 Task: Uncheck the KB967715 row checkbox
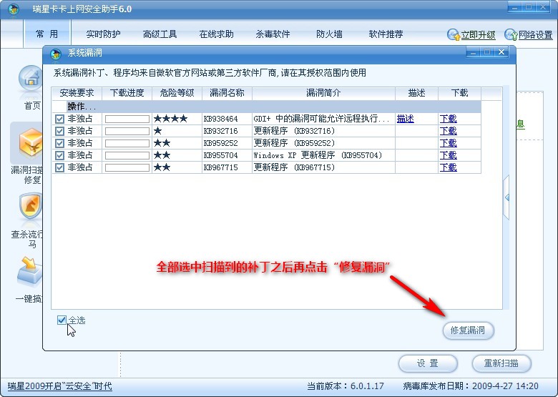point(59,167)
